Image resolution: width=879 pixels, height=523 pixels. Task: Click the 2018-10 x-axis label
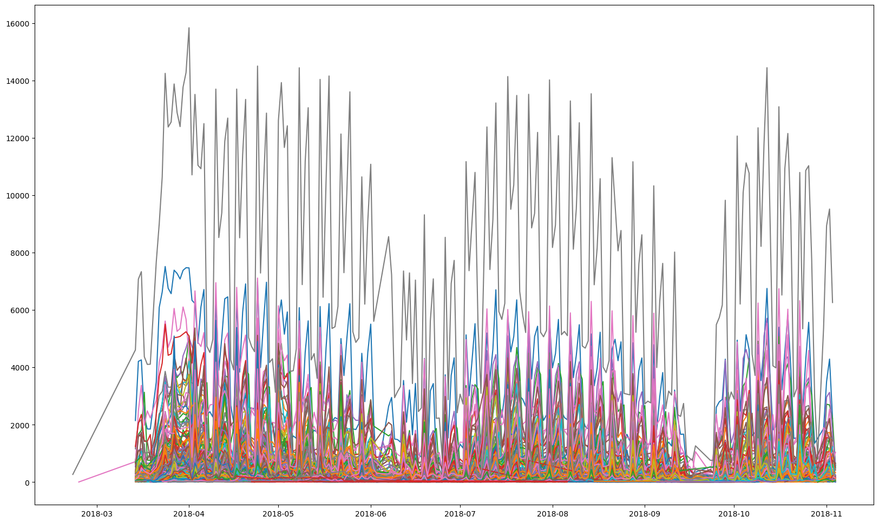(x=734, y=513)
